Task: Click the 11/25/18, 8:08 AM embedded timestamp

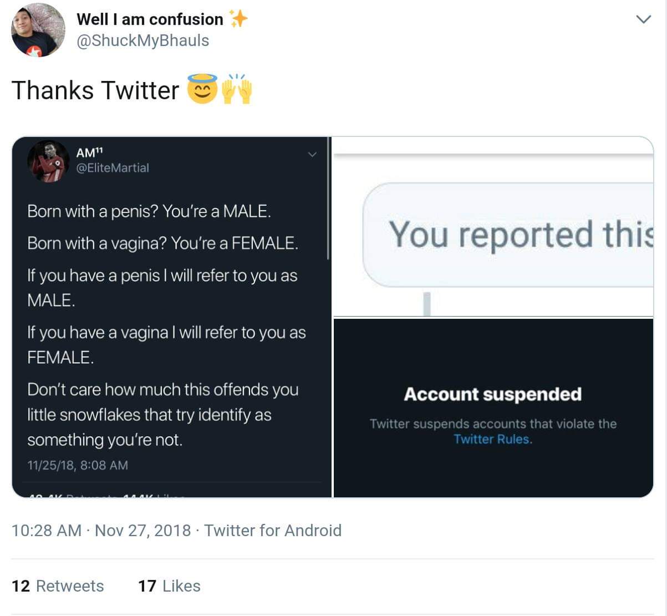Action: click(x=78, y=465)
